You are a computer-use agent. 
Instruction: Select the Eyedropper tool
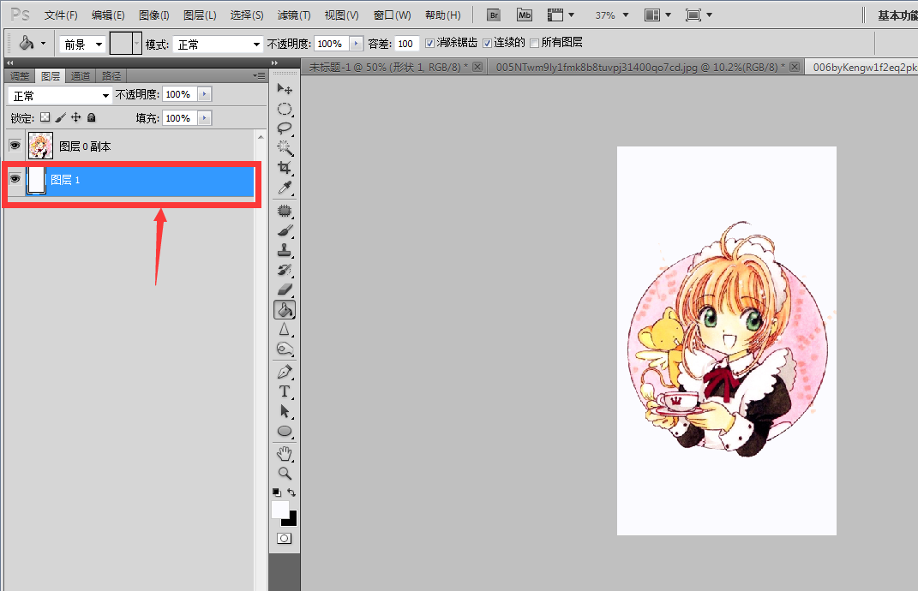tap(285, 188)
